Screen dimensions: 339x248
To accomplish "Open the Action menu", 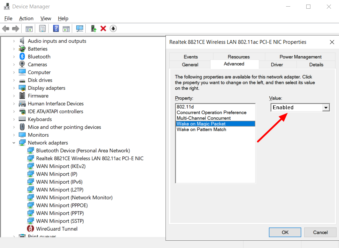I will click(26, 18).
